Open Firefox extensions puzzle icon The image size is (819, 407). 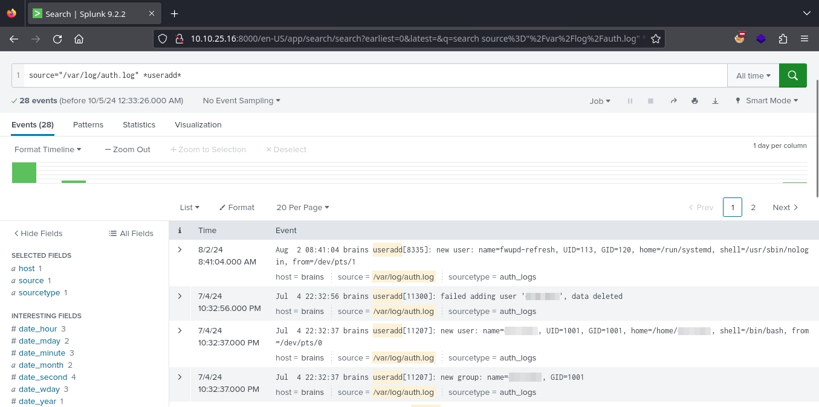coord(783,39)
